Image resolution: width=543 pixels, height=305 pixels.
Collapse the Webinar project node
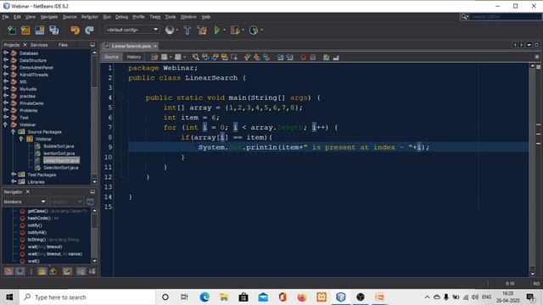pyautogui.click(x=6, y=125)
